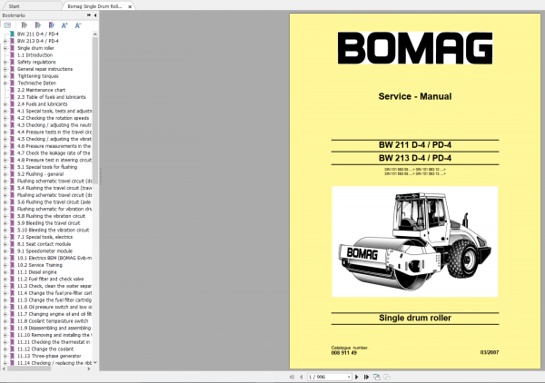Increase bookmark font size with A+

[x=64, y=25]
